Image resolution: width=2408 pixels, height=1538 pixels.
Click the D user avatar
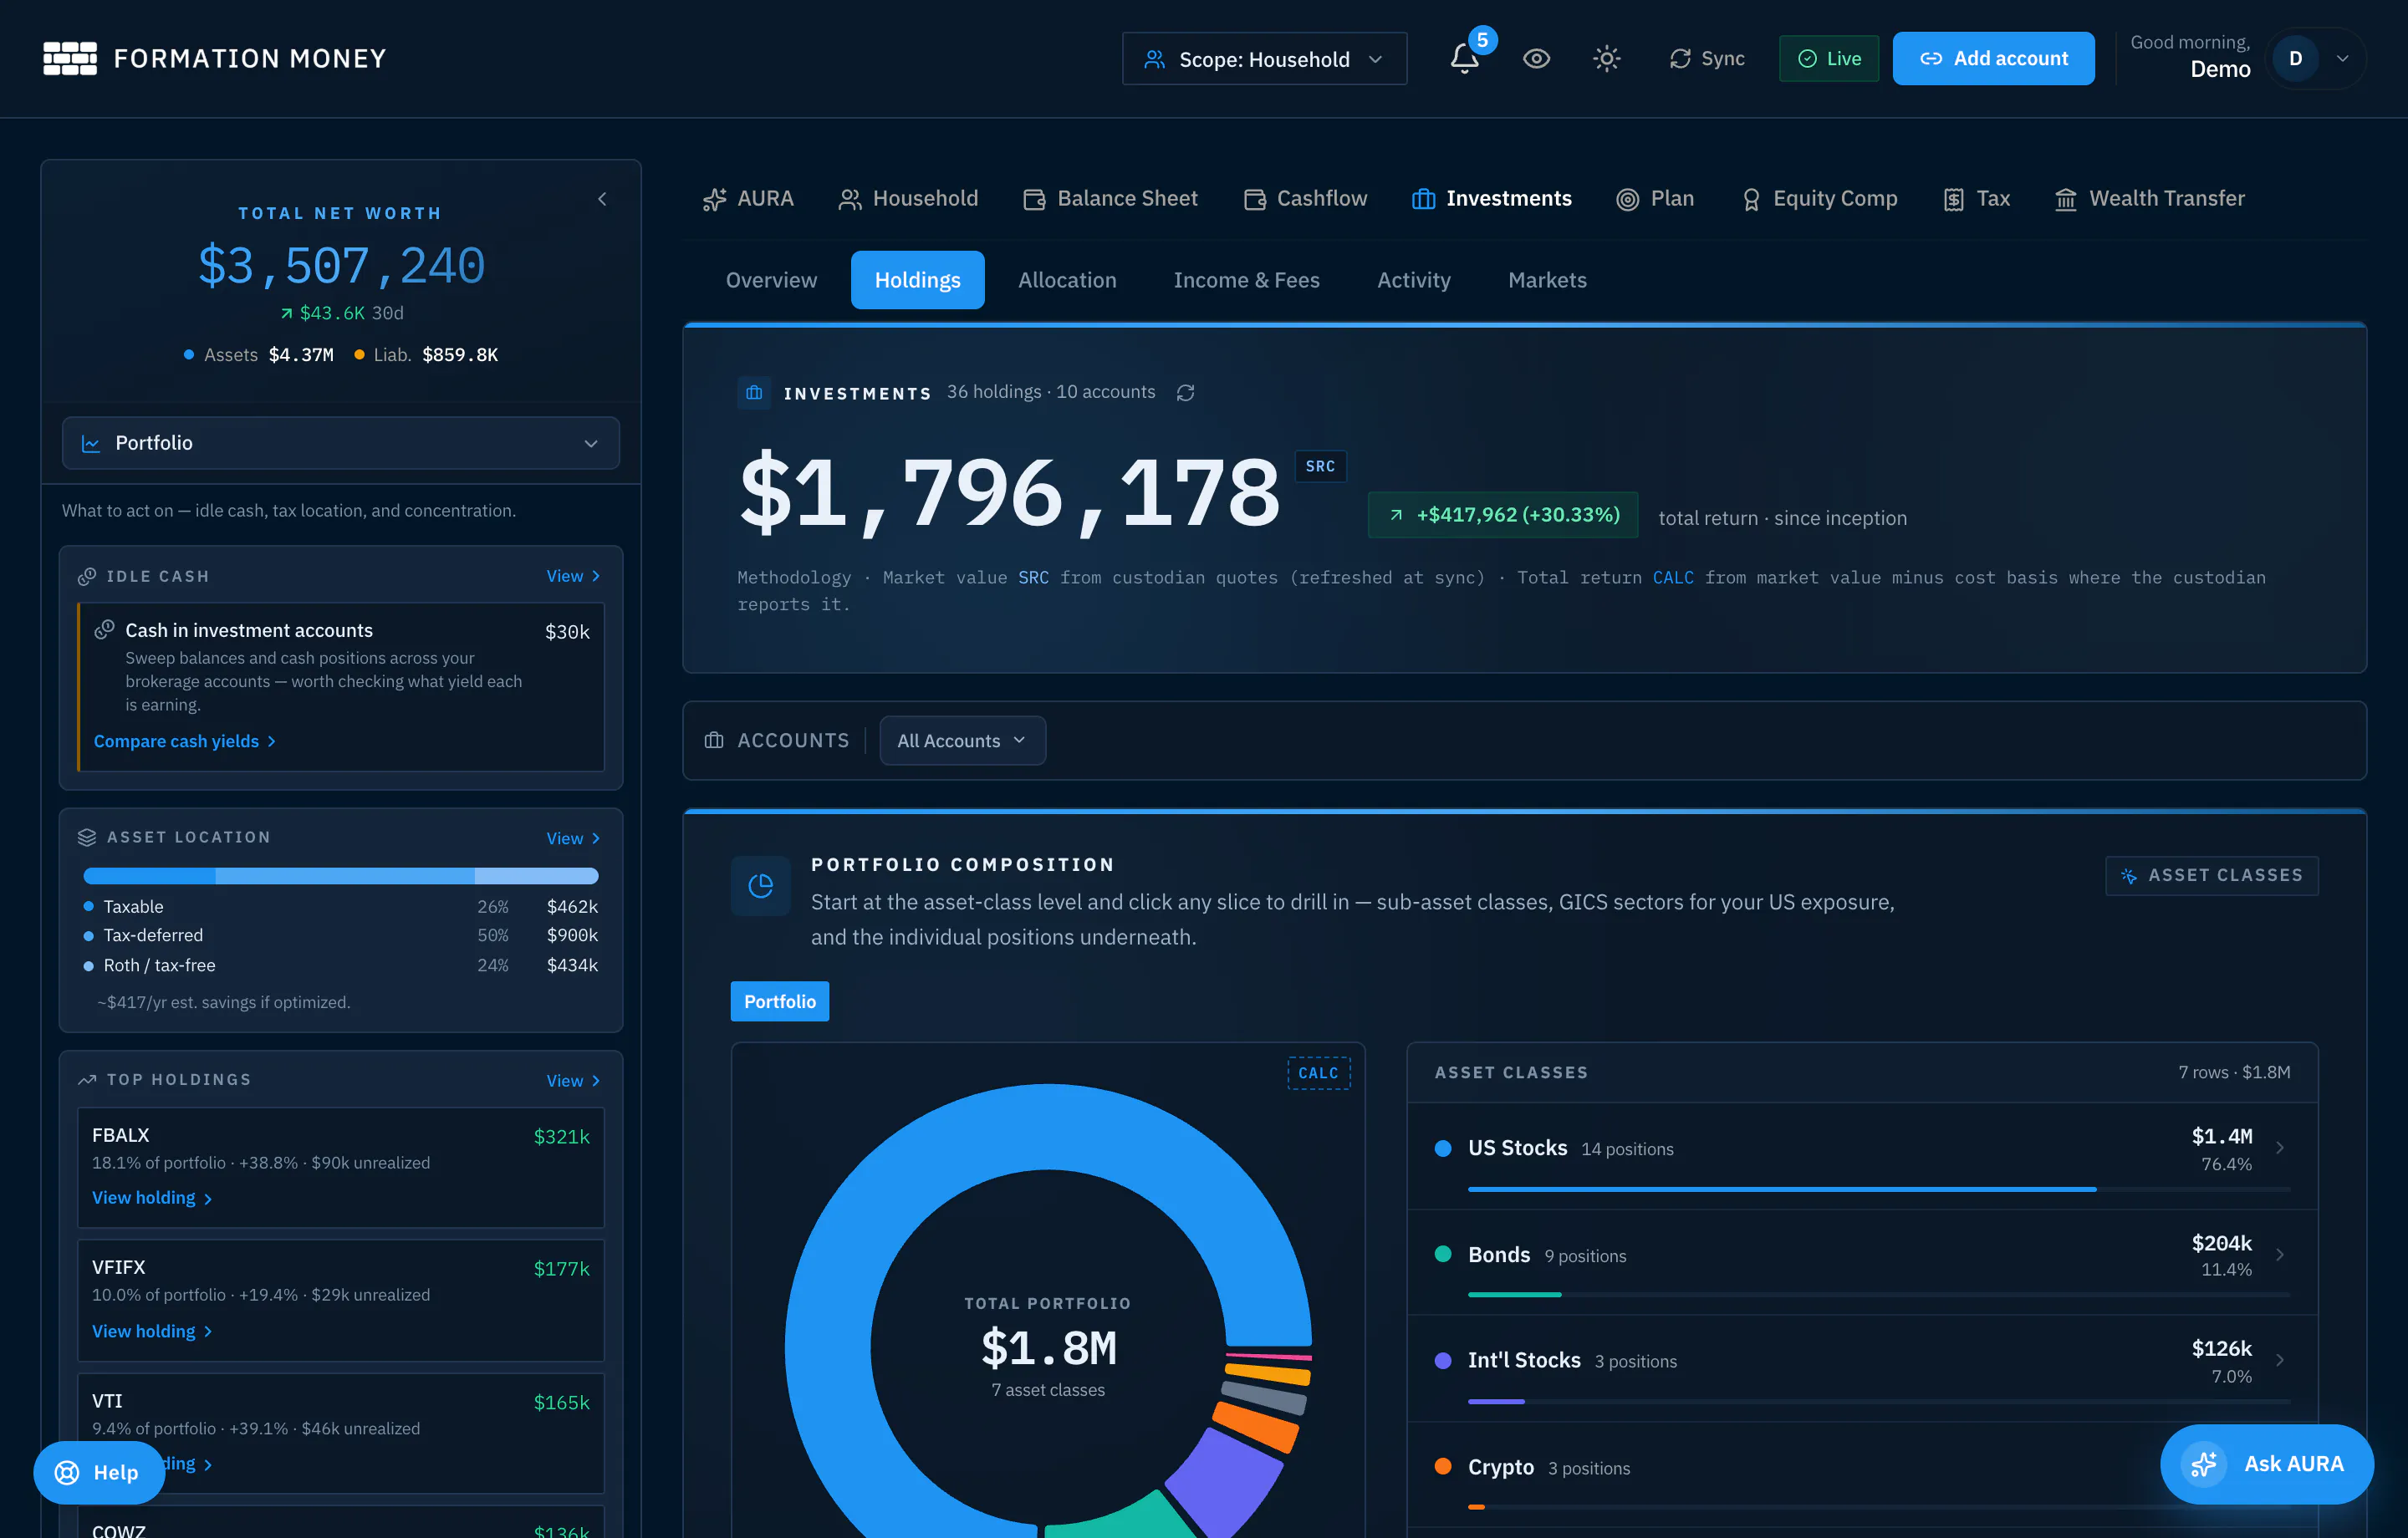point(2295,58)
